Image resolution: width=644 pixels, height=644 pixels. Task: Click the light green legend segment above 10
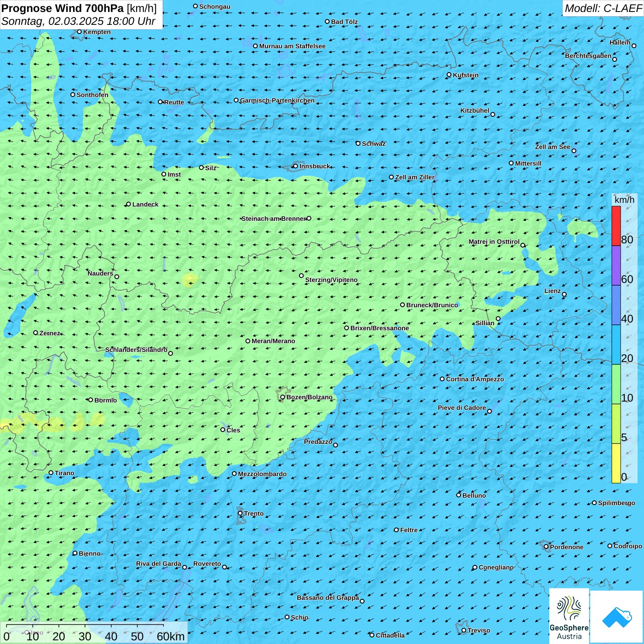pyautogui.click(x=616, y=384)
